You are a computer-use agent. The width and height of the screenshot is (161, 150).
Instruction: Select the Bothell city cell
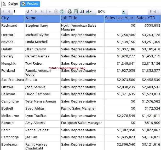pos(13,110)
